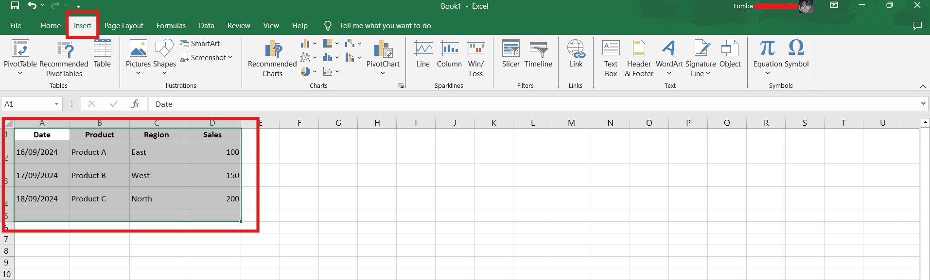Open the Undo history dropdown arrow
This screenshot has height=280, width=930.
tap(42, 6)
